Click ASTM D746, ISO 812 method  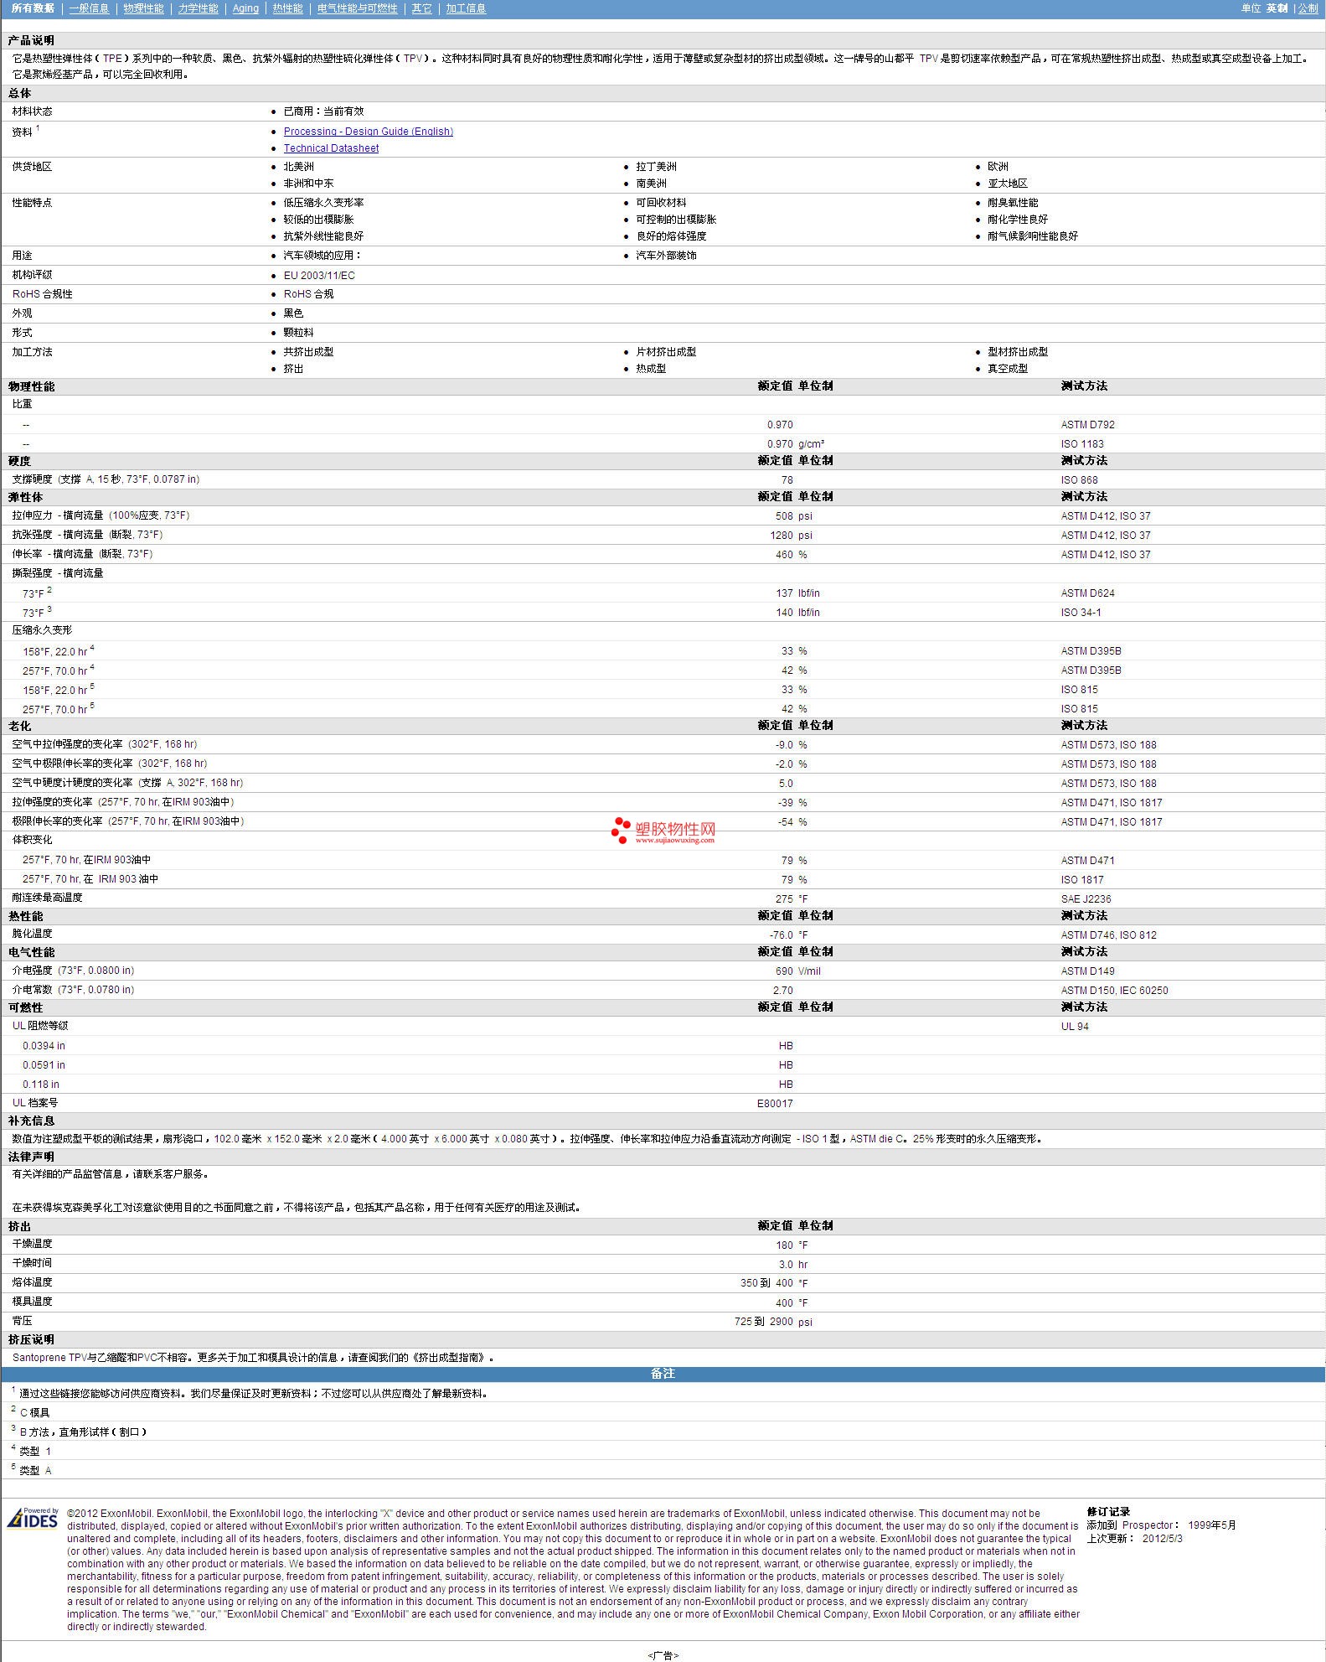coord(1108,935)
